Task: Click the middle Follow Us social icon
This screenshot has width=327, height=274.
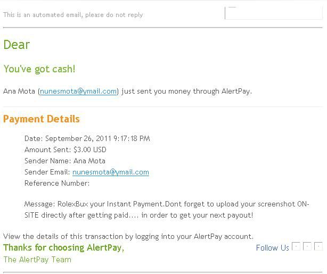Action: [307, 246]
